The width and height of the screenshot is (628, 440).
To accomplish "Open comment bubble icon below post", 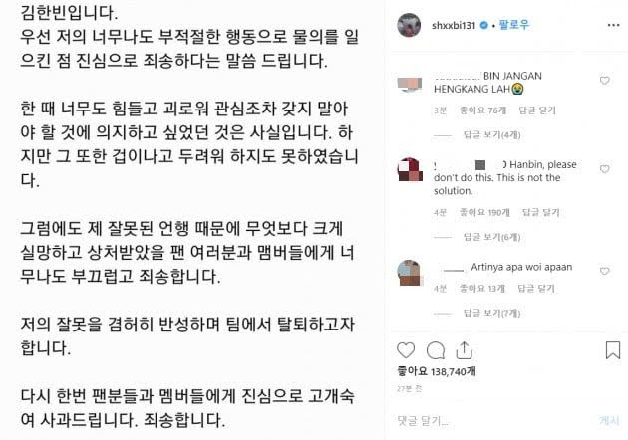I will [x=436, y=350].
